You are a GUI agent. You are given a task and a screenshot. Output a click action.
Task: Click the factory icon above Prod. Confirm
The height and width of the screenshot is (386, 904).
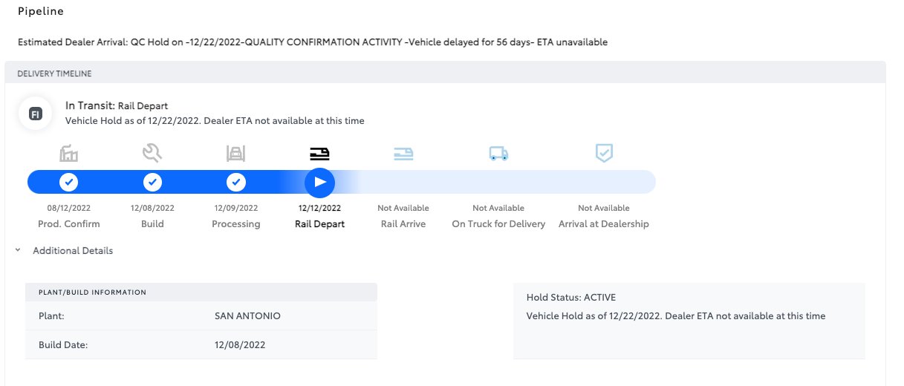coord(69,154)
